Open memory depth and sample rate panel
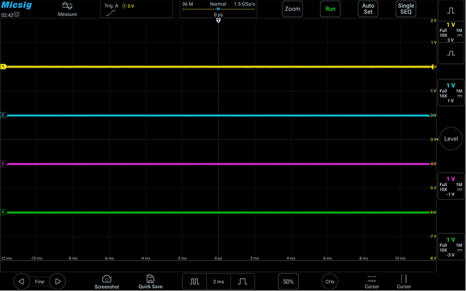This screenshot has width=466, height=291. point(218,9)
